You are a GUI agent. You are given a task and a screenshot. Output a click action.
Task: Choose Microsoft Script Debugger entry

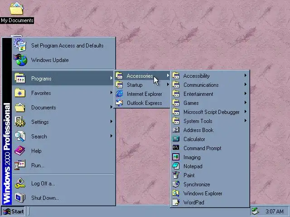click(210, 112)
